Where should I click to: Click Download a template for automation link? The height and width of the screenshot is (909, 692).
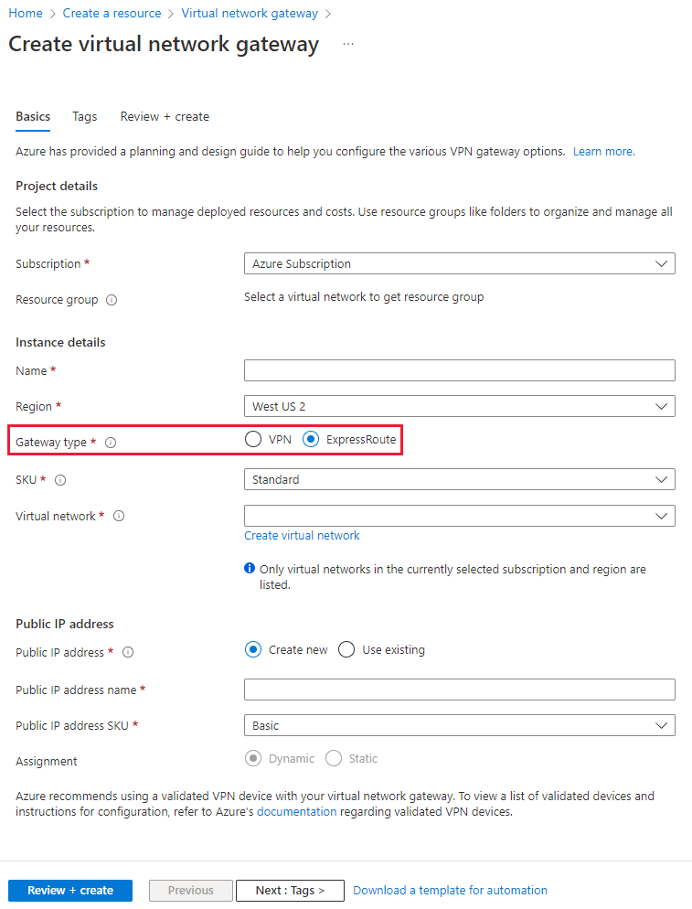coord(450,891)
